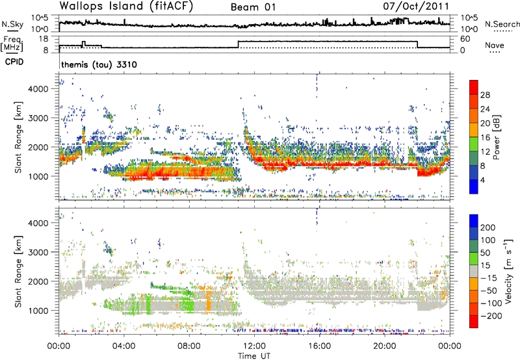This screenshot has width=520, height=360.
Task: Click the gray segment of the Velocity color bar
Action: [474, 272]
